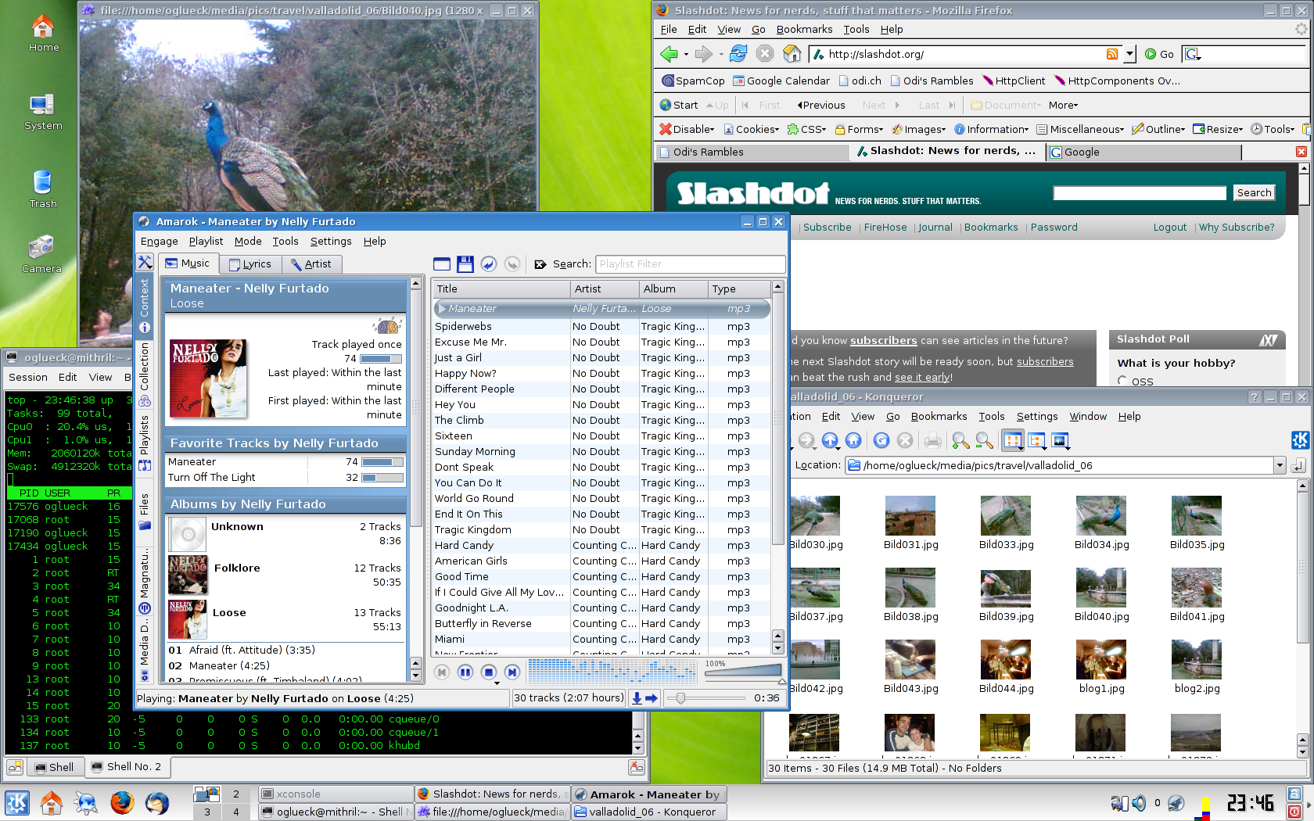Open the Playlists sidebar tab in Amarok
1314x821 pixels.
(145, 443)
